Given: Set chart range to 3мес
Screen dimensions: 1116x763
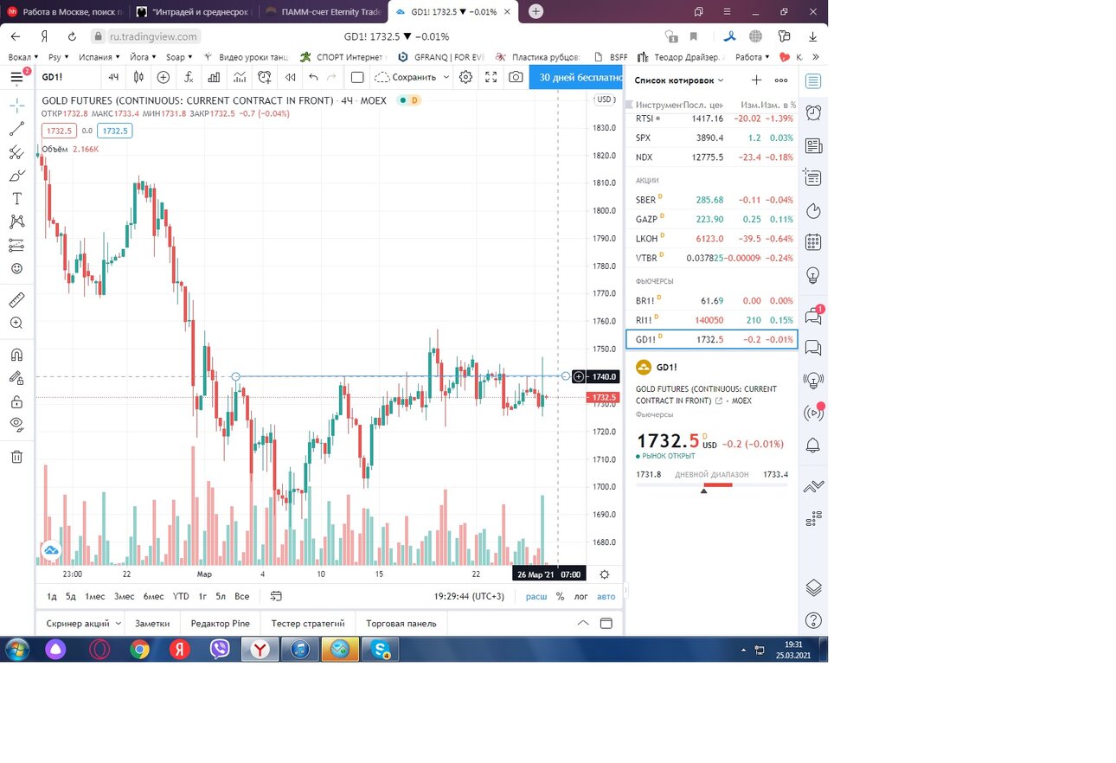Looking at the screenshot, I should (124, 596).
